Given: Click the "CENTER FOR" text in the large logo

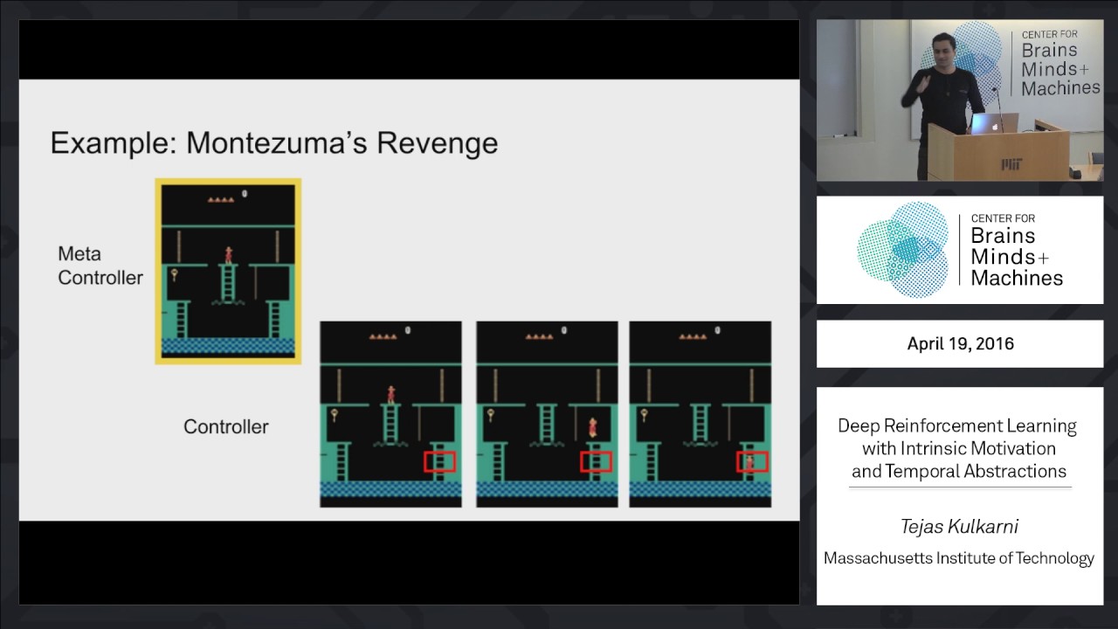Looking at the screenshot, I should [1004, 219].
